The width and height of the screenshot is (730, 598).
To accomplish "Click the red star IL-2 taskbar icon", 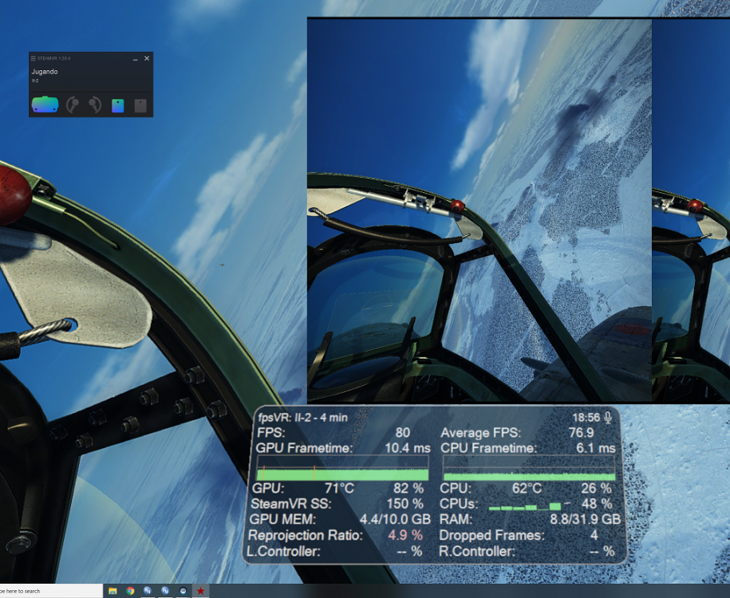I will (201, 591).
